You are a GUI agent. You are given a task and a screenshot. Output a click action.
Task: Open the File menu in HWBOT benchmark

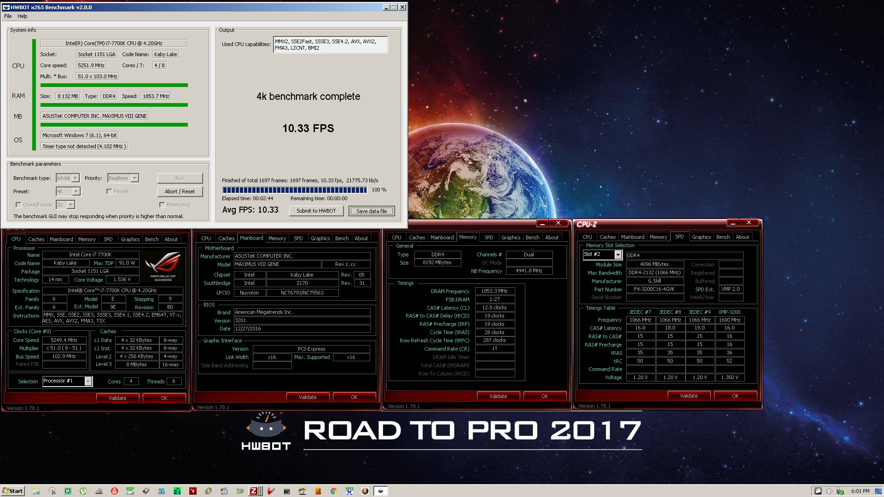point(8,16)
